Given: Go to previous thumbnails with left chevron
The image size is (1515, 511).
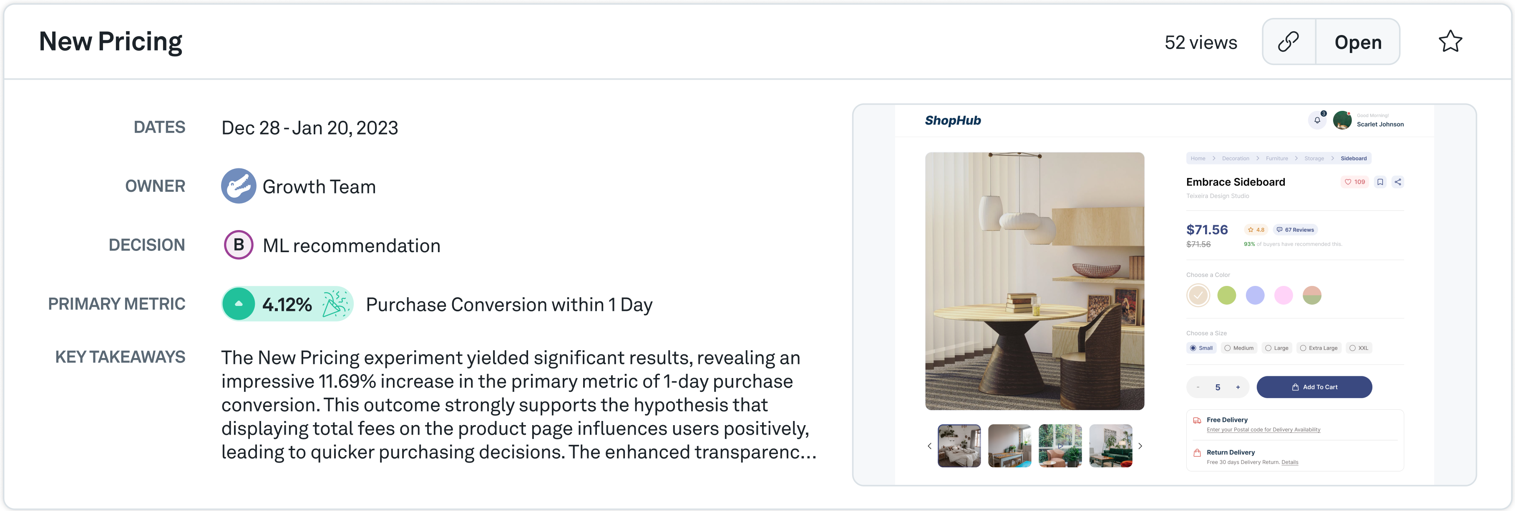Looking at the screenshot, I should pyautogui.click(x=929, y=446).
